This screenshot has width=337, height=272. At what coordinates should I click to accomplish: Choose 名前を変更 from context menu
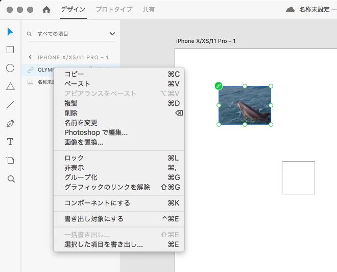point(119,123)
